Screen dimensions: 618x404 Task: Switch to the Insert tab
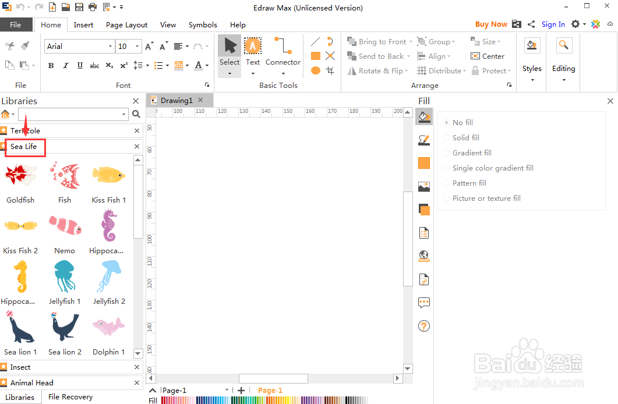point(83,25)
